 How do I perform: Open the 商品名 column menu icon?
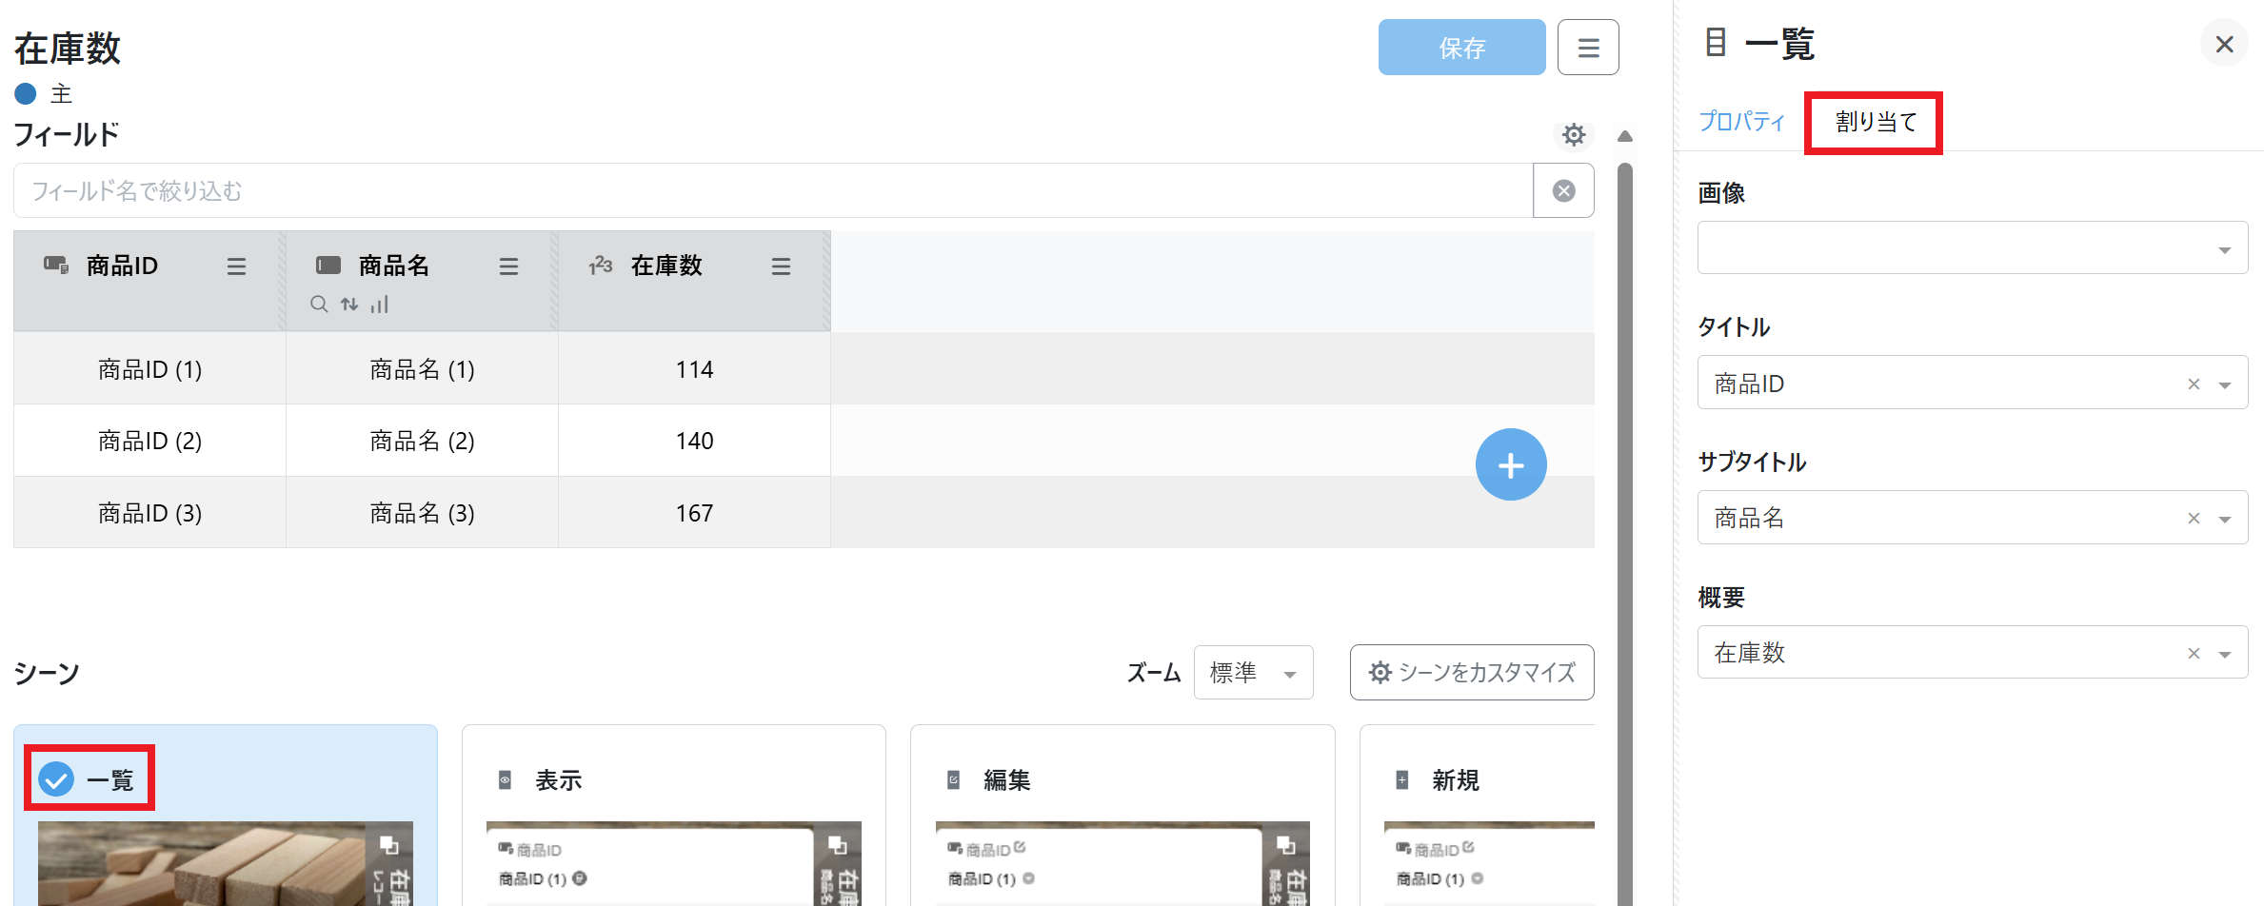508,267
